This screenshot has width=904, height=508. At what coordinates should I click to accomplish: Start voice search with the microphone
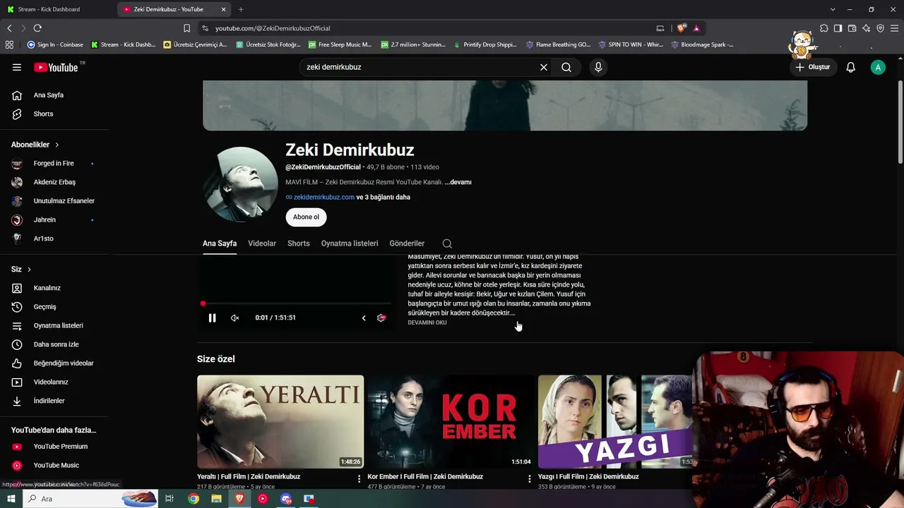pyautogui.click(x=598, y=67)
